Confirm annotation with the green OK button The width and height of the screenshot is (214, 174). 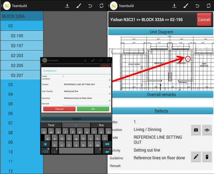[93, 109]
